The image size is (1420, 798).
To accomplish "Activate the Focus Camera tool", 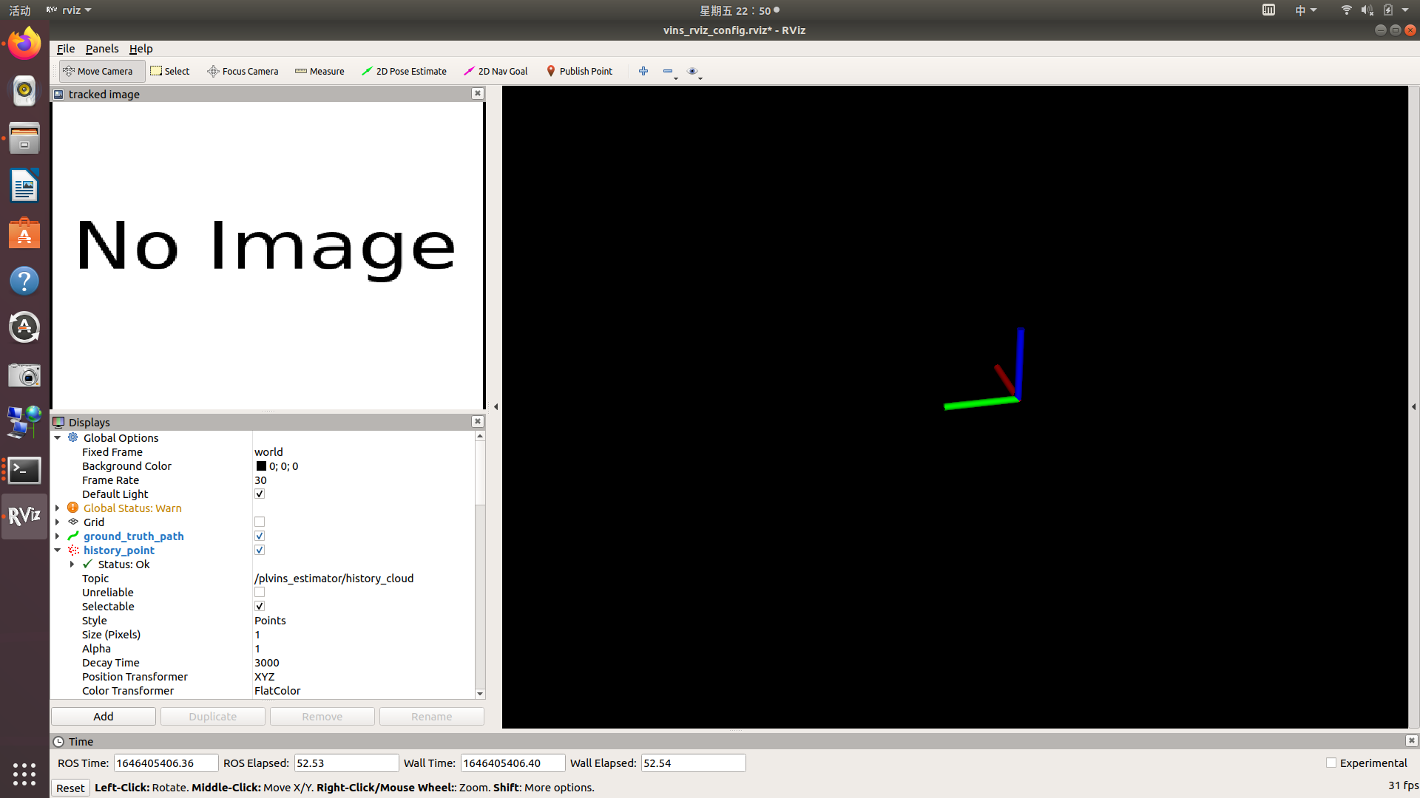I will coord(243,71).
